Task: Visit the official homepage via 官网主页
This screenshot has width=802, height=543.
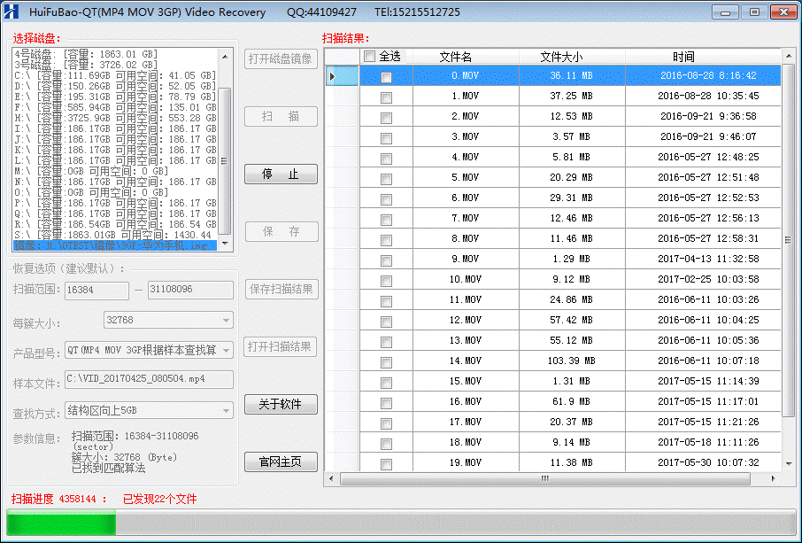Action: (x=281, y=462)
